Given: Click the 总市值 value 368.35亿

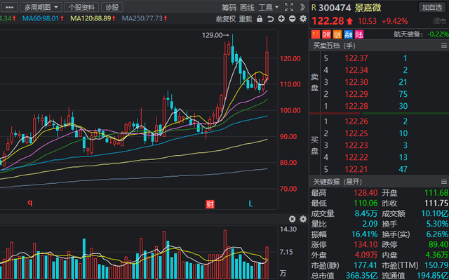Looking at the screenshot, I should (x=362, y=275).
